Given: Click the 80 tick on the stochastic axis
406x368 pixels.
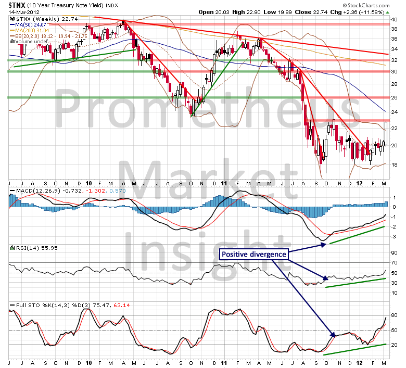Looking at the screenshot, I should 395,315.
